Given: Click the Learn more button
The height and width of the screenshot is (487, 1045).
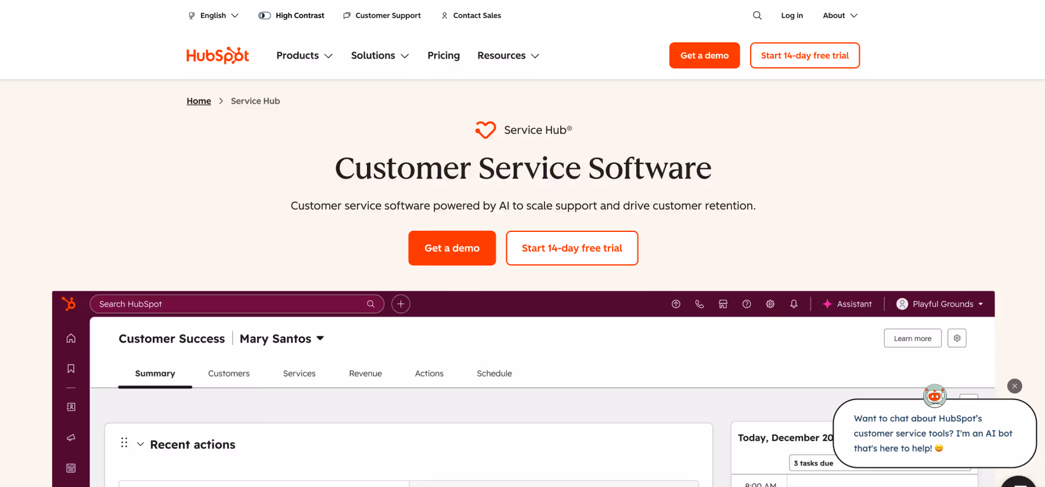Looking at the screenshot, I should pos(913,339).
